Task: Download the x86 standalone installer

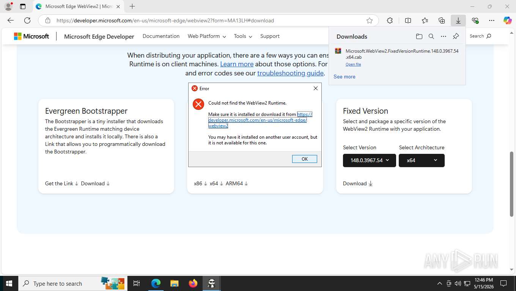Action: point(201,183)
